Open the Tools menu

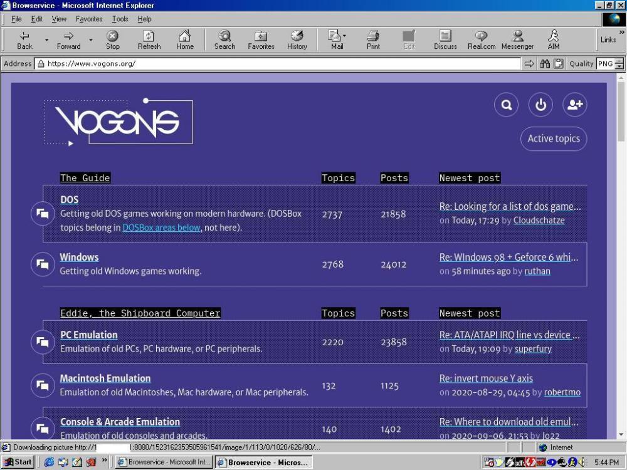pos(120,19)
